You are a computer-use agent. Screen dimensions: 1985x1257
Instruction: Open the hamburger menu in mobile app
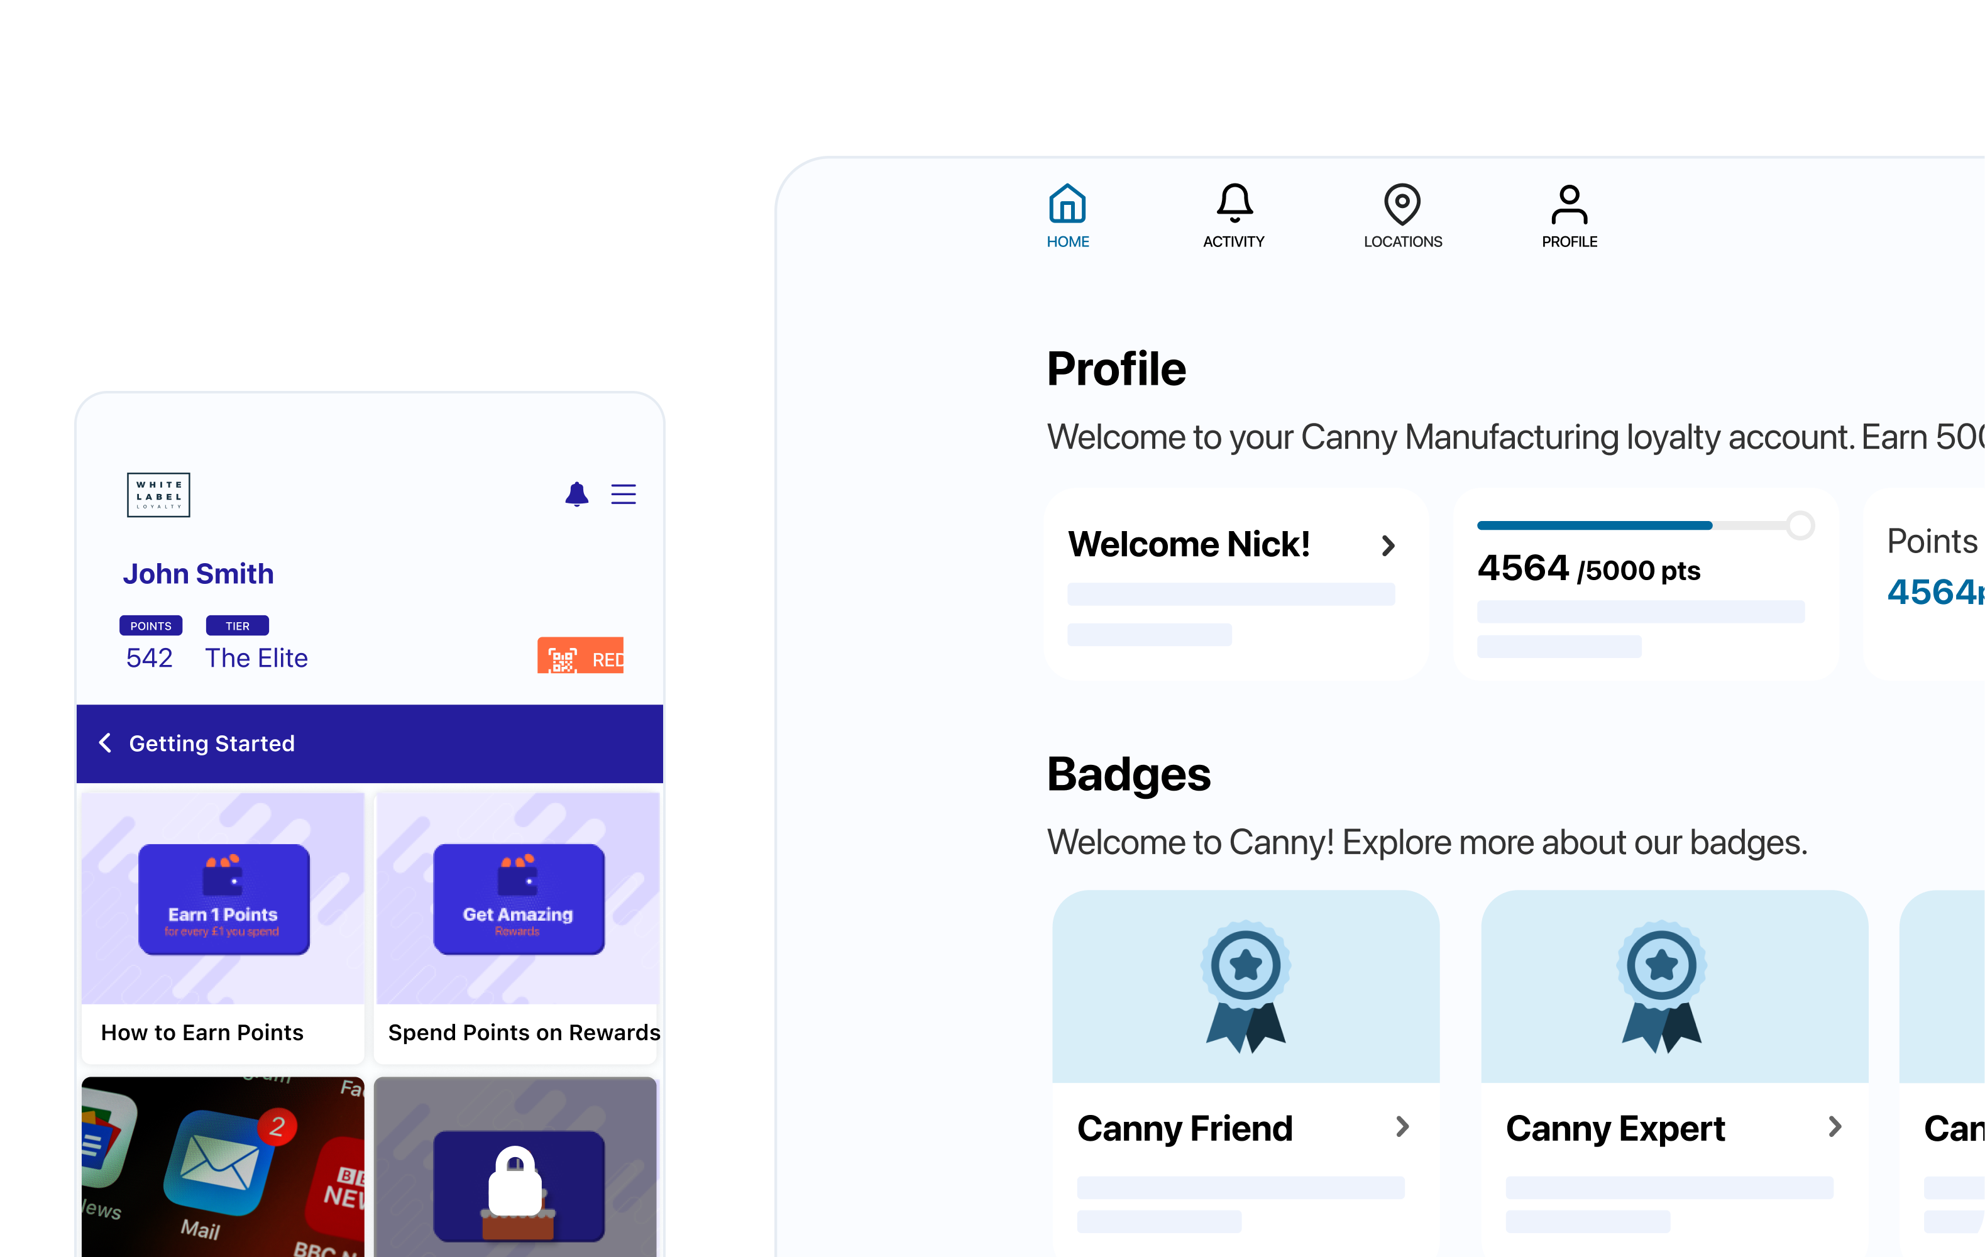[x=623, y=494]
